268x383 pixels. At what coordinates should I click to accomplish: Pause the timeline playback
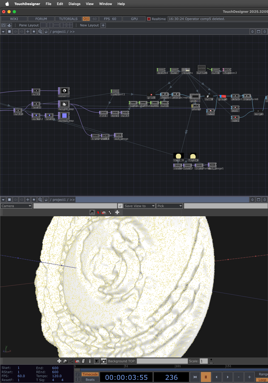tap(206, 377)
